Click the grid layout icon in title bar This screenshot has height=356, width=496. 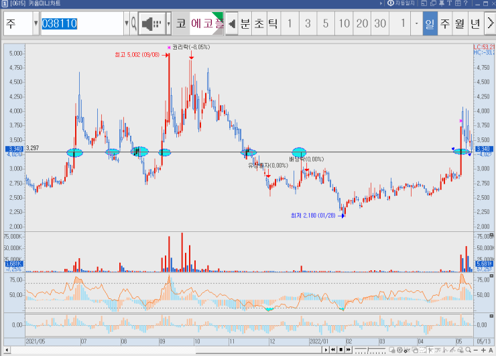458,3
